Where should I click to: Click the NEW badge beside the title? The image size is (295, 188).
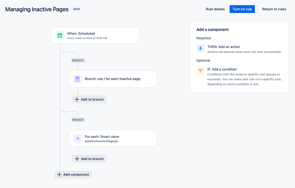click(76, 9)
